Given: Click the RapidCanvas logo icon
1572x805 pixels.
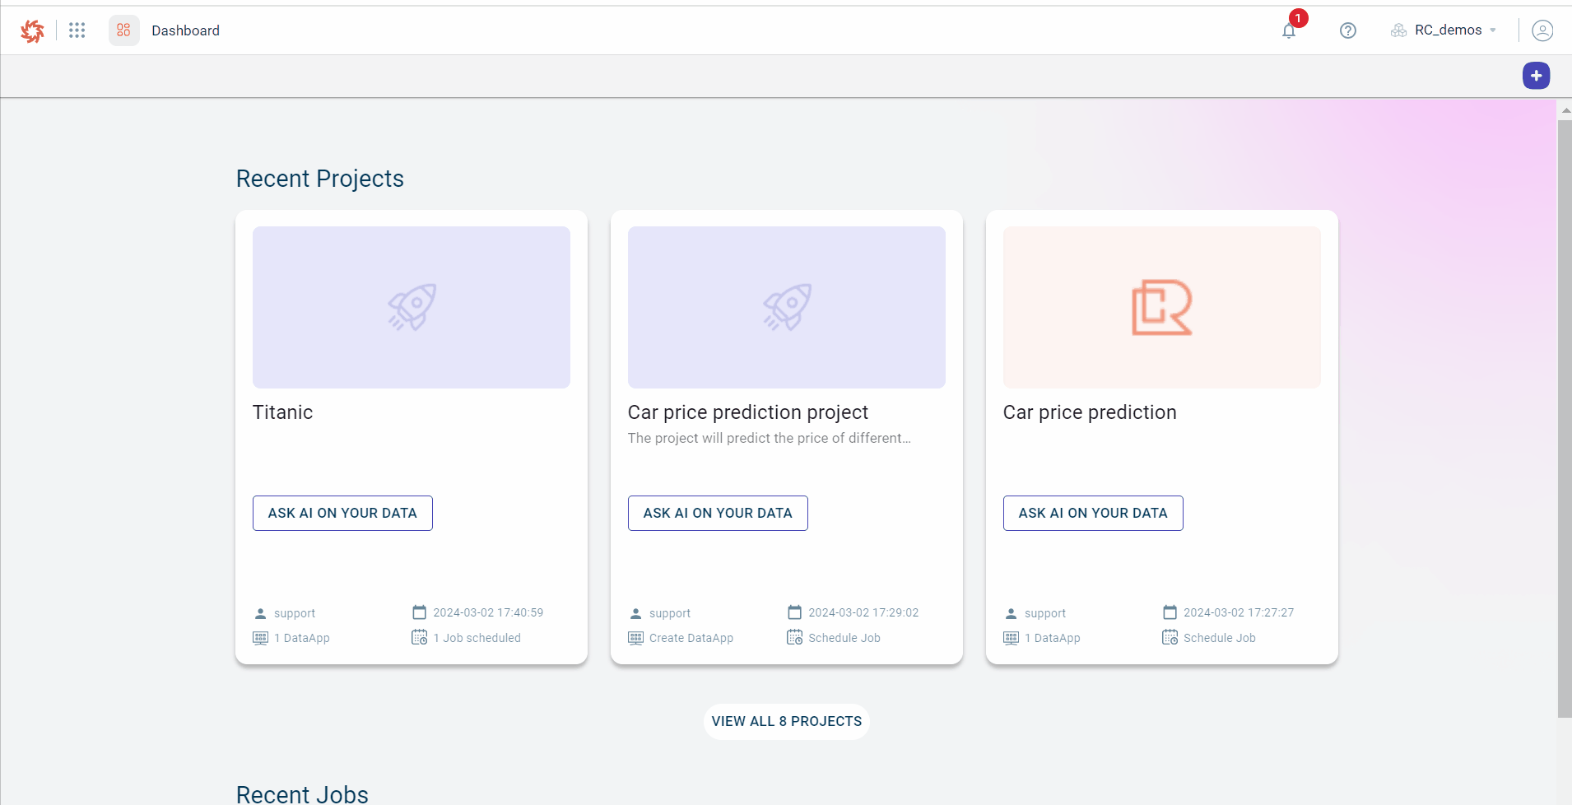Looking at the screenshot, I should 32,30.
